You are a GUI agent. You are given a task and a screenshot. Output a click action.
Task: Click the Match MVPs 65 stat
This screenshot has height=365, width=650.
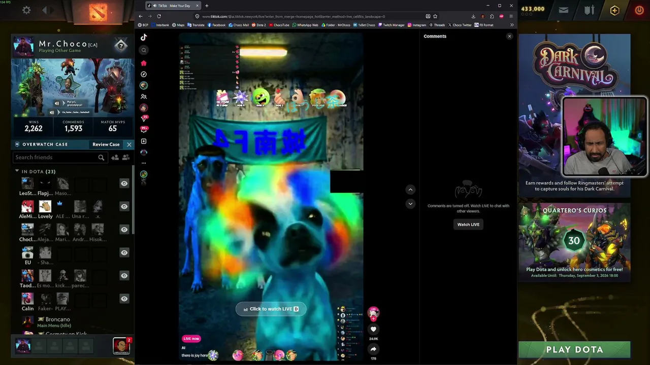click(x=112, y=126)
